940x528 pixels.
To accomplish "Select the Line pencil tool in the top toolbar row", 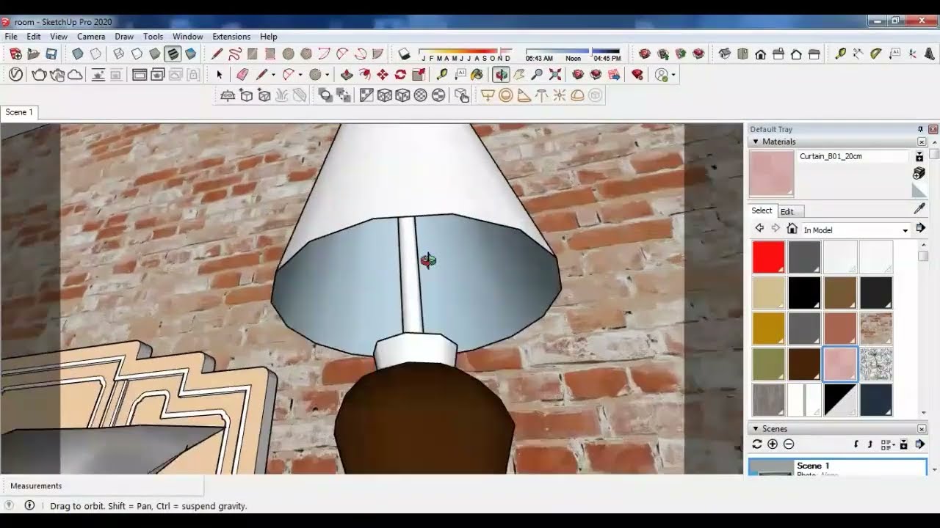I will (x=217, y=54).
